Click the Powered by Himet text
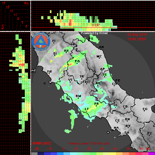 (94, 33)
